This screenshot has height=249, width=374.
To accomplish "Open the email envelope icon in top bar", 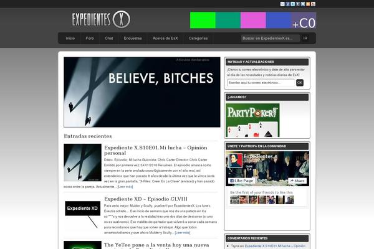I will pyautogui.click(x=282, y=4).
